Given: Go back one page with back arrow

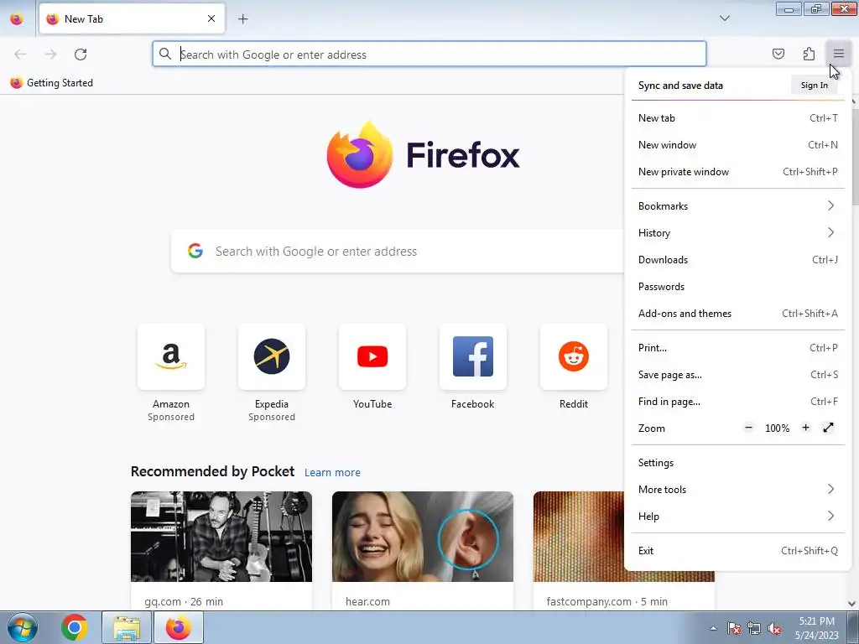Looking at the screenshot, I should coord(20,55).
